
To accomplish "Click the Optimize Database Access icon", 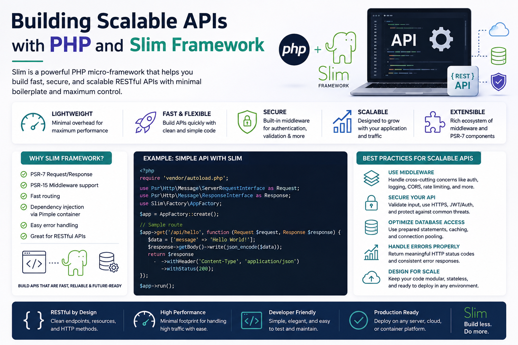I will [x=371, y=227].
